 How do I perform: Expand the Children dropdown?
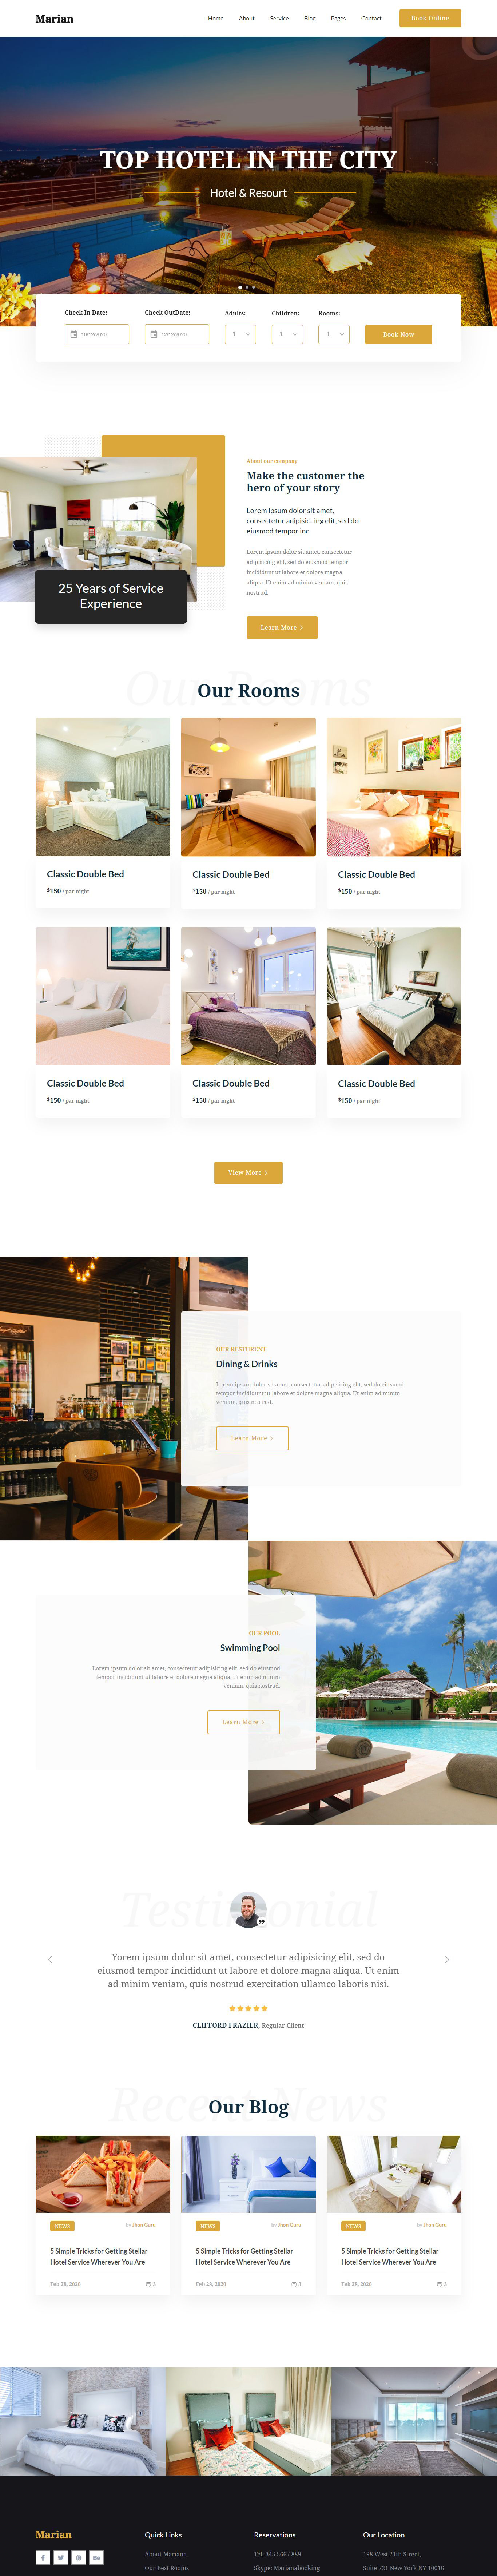point(287,334)
